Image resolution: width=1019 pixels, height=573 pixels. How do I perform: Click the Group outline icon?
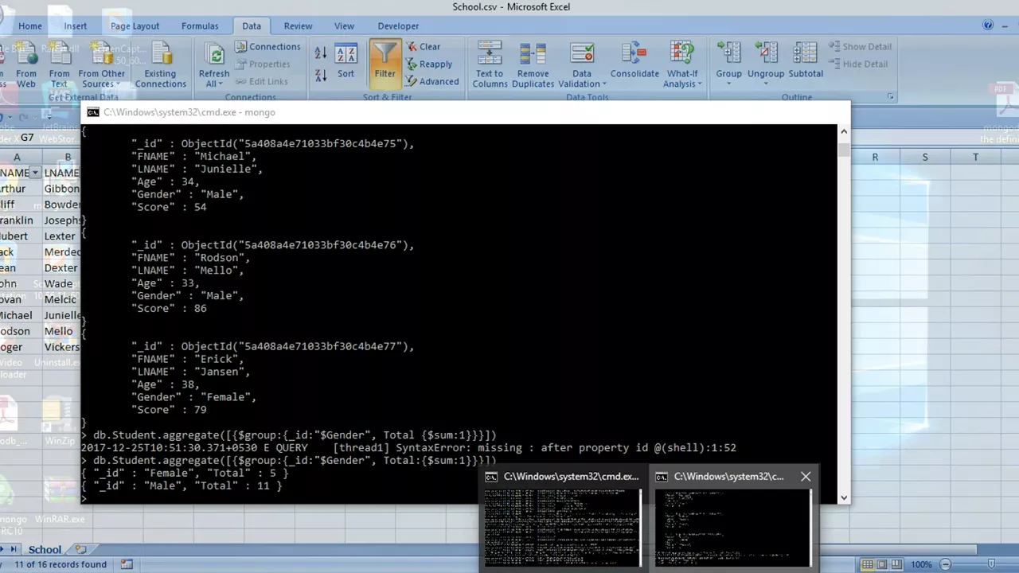728,54
